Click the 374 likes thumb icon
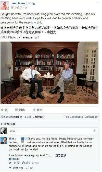102x172 pixels. 23,163
